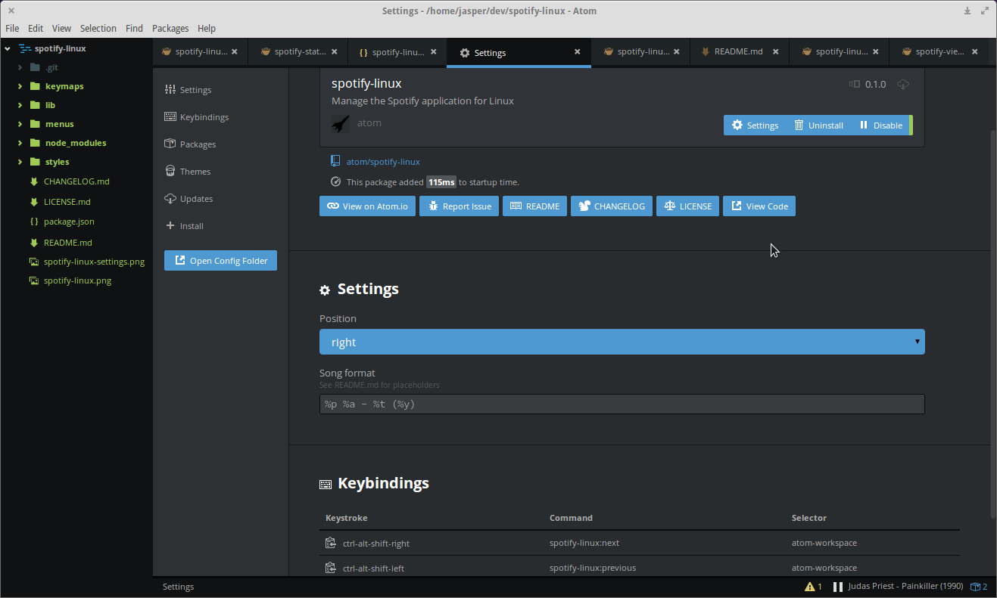
Task: Go to Updates panel in sidebar
Action: (x=188, y=199)
